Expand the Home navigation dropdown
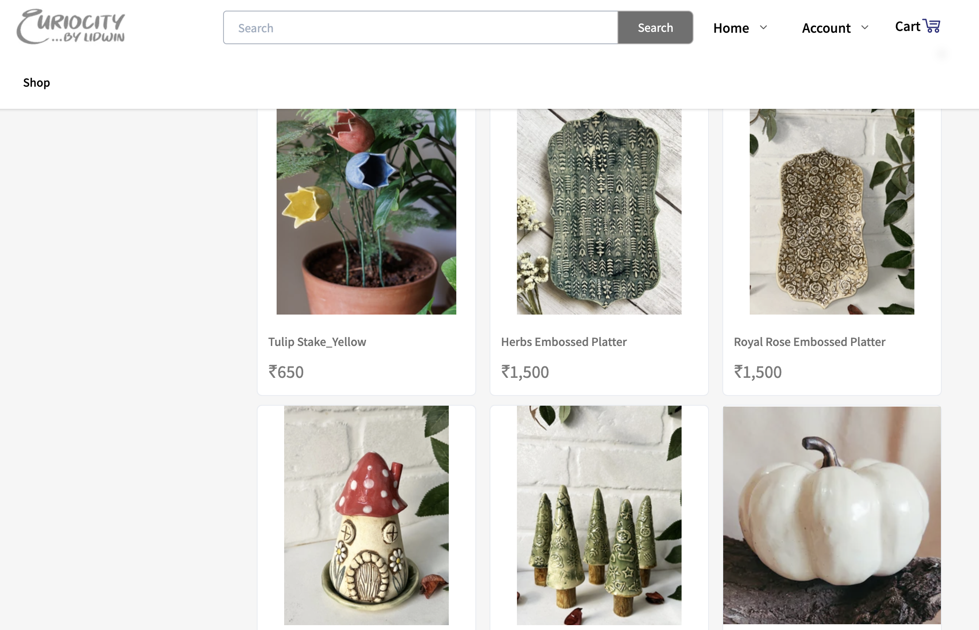The height and width of the screenshot is (630, 979). coord(763,27)
